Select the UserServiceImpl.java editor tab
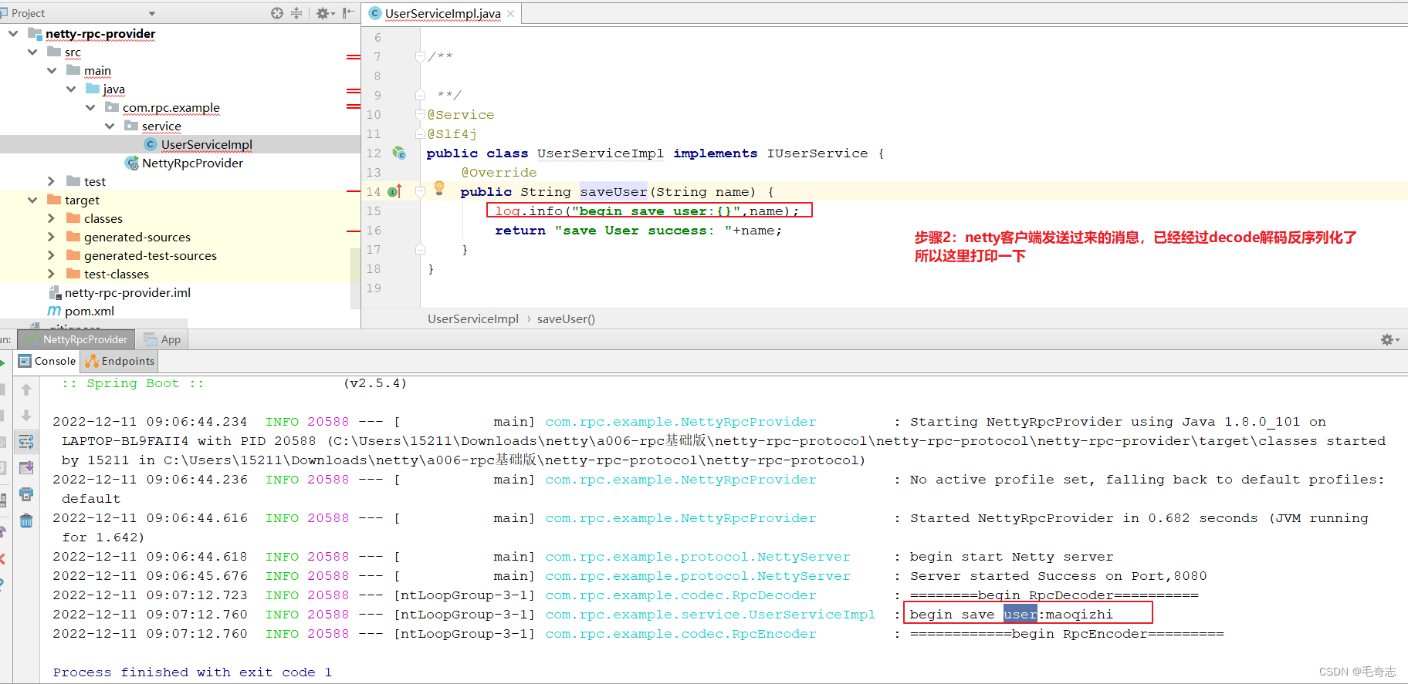The width and height of the screenshot is (1408, 684). click(x=442, y=13)
